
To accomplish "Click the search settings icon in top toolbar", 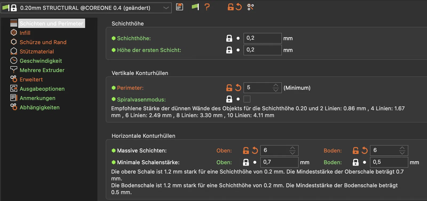I will click(x=250, y=7).
